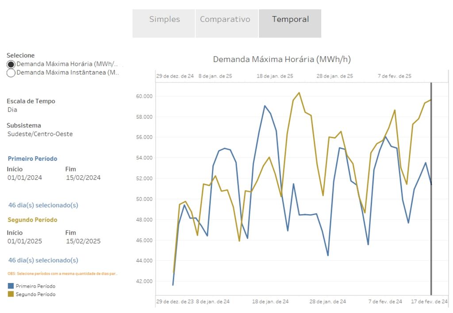Click the chart title Demanda Máxima Horária

click(282, 59)
